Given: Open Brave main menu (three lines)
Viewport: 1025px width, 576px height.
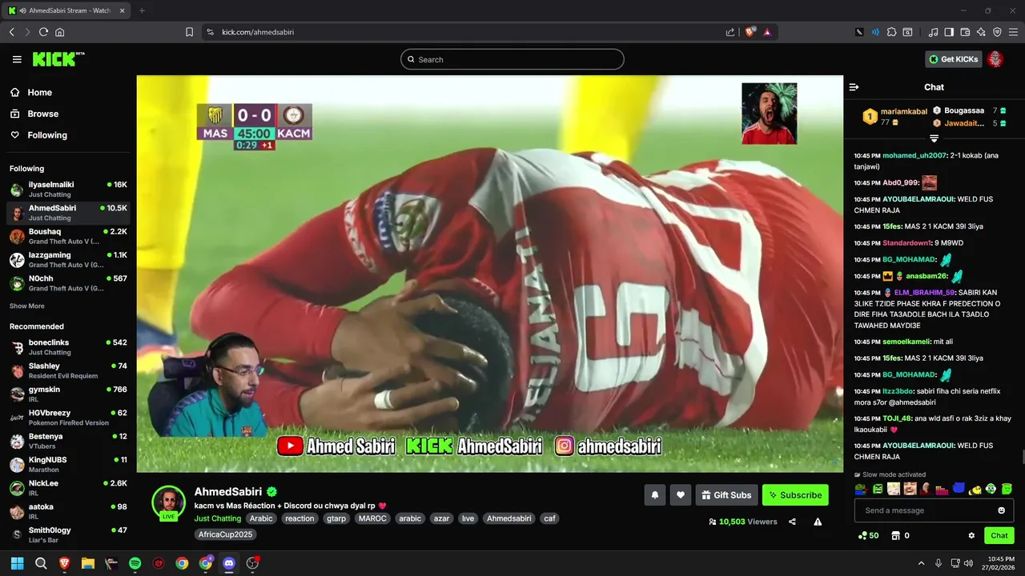Looking at the screenshot, I should click(x=1013, y=32).
